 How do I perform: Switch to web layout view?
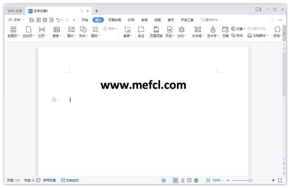pos(196,180)
